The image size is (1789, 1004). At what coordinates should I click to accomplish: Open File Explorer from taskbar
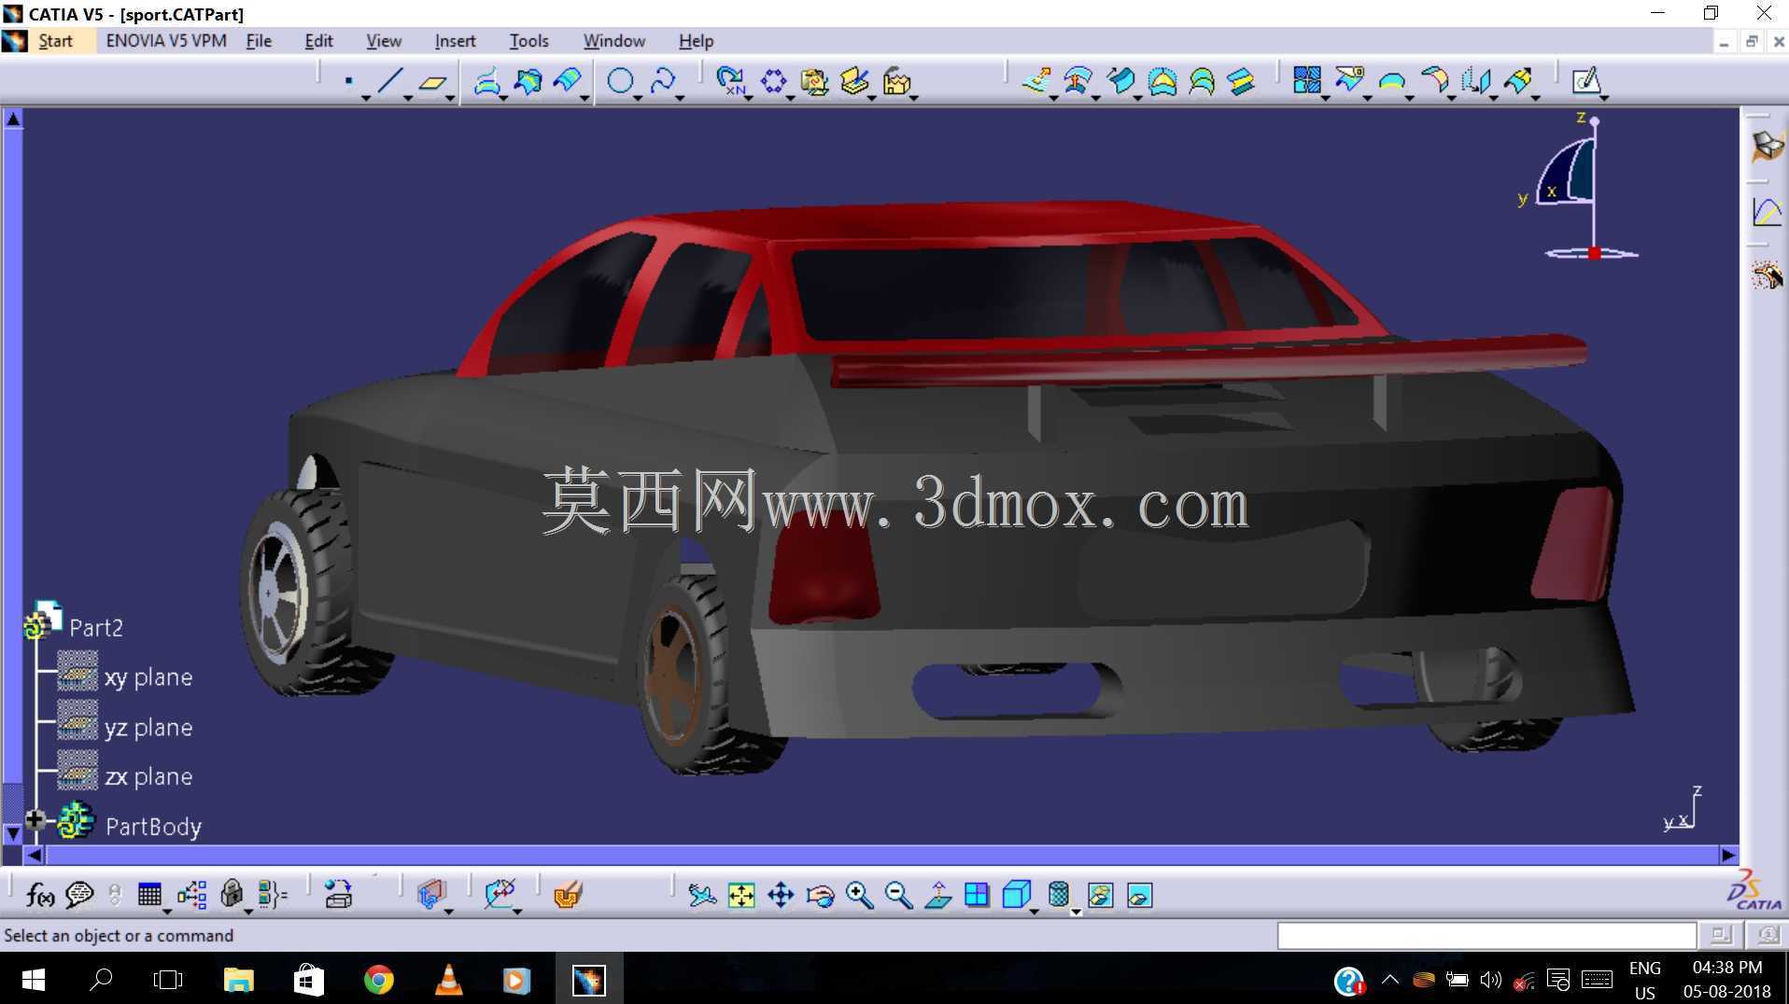coord(239,980)
